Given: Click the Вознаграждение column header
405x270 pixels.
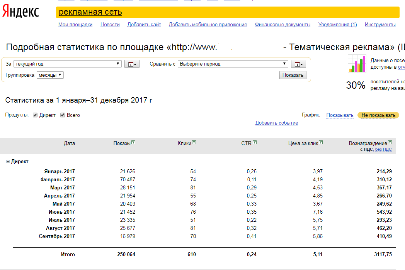Looking at the screenshot, I should pyautogui.click(x=368, y=143).
